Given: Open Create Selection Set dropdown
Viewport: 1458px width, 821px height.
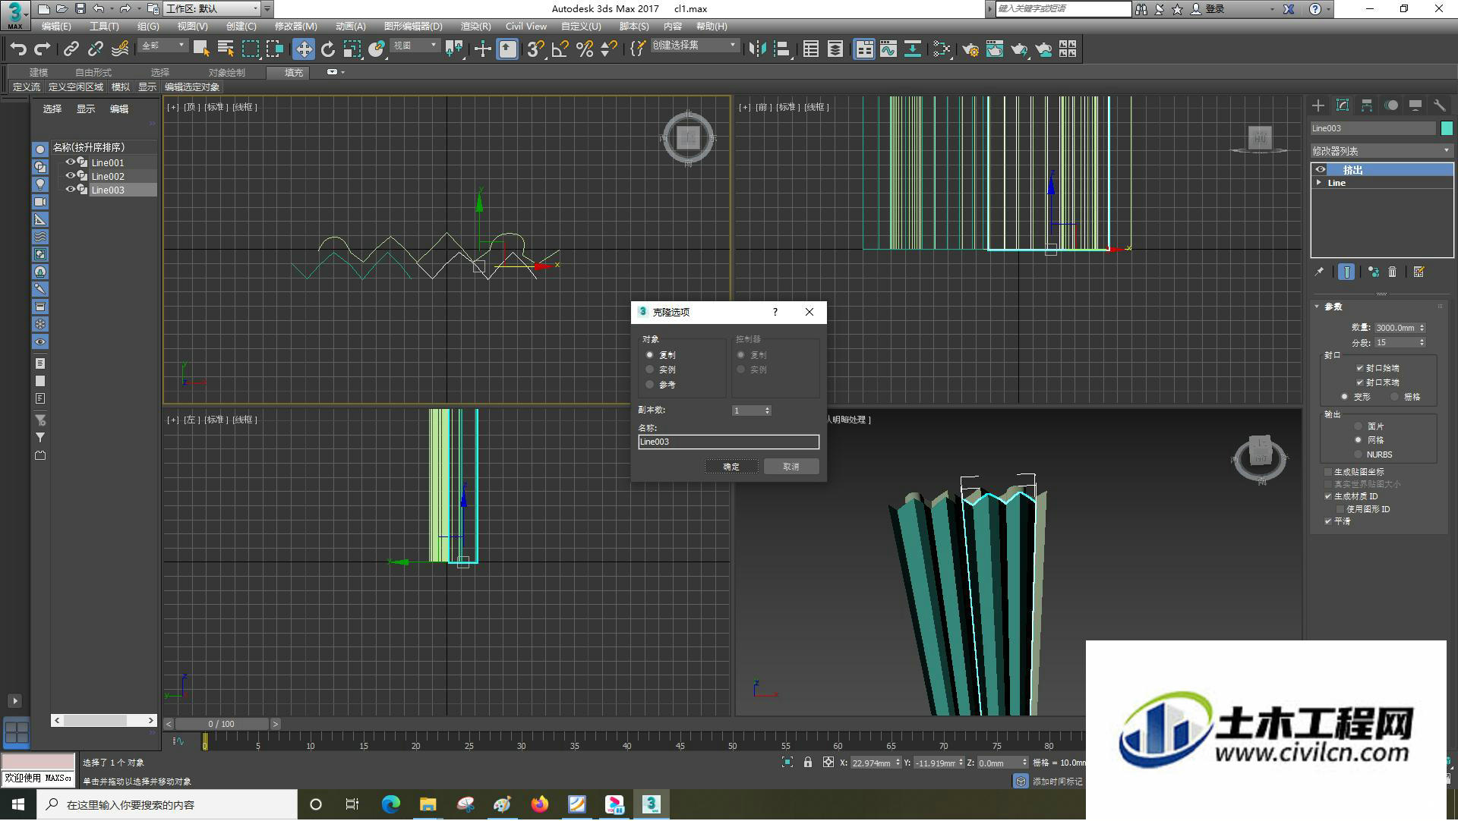Looking at the screenshot, I should (694, 46).
